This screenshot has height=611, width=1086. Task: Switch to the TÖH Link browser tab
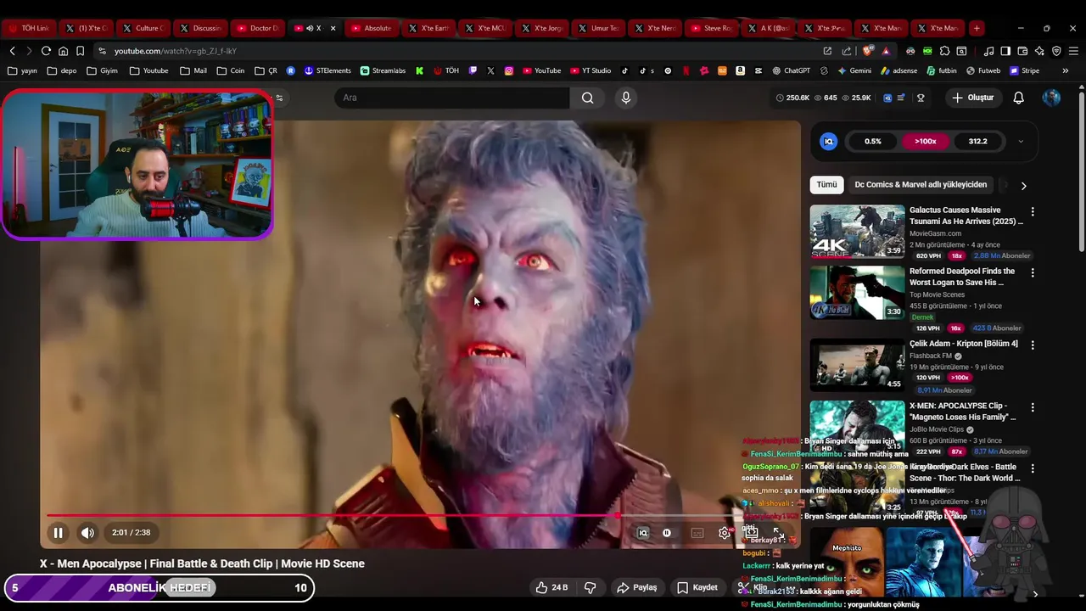29,28
